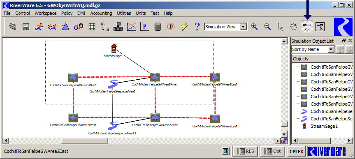Click the open model folder icon

[x=13, y=27]
